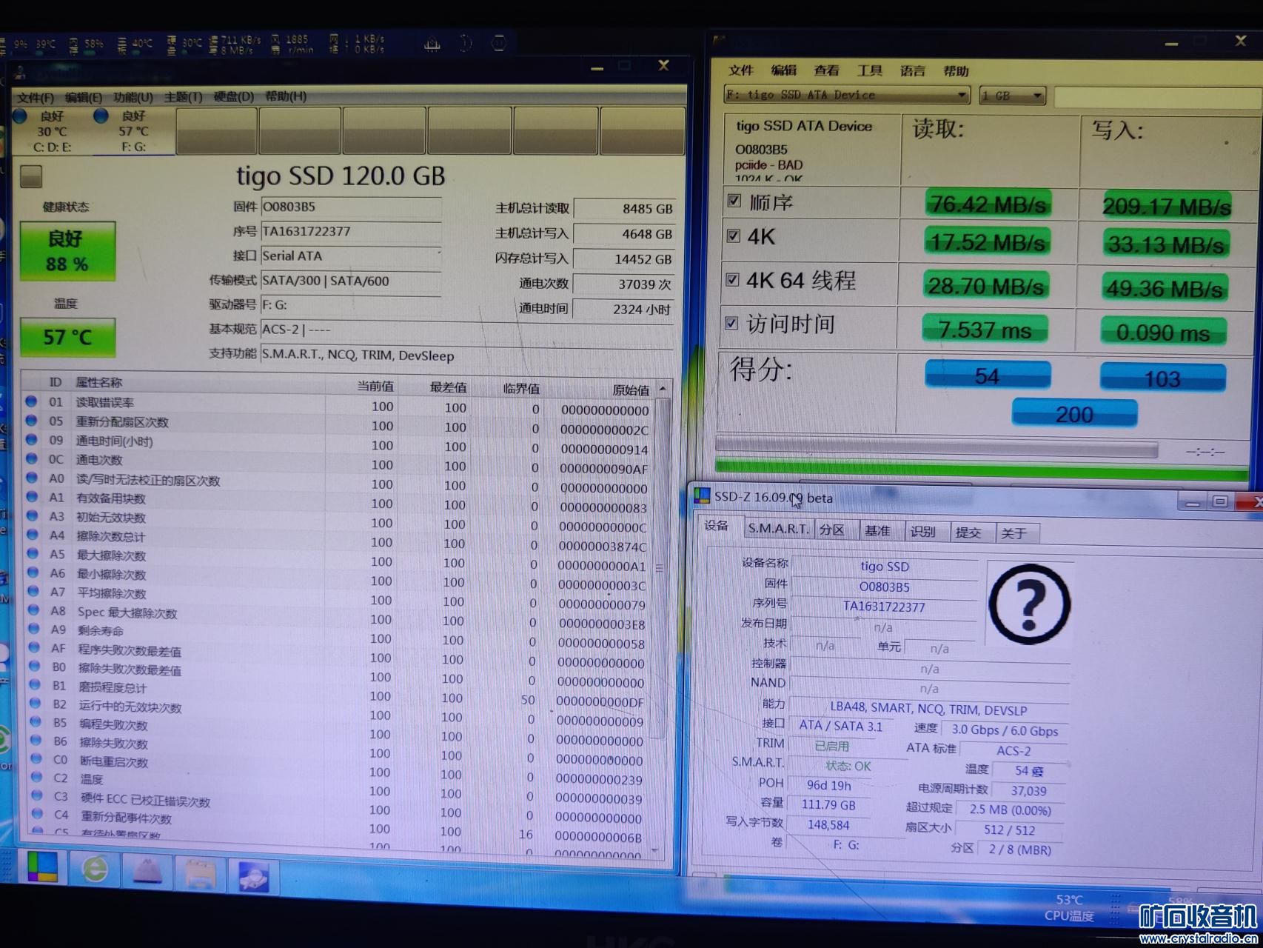This screenshot has height=948, width=1263.
Task: Open 帮助 menu in AS SSD Benchmark
Action: point(956,71)
